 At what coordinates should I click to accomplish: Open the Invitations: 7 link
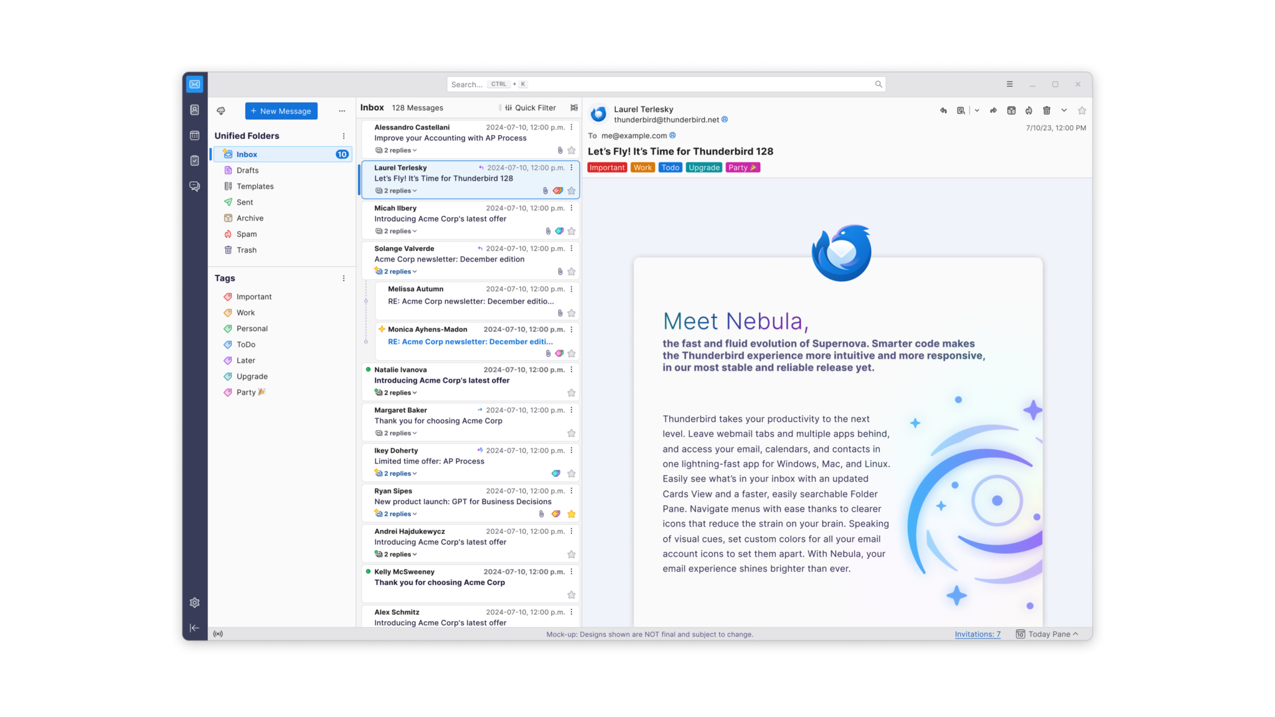pyautogui.click(x=977, y=634)
